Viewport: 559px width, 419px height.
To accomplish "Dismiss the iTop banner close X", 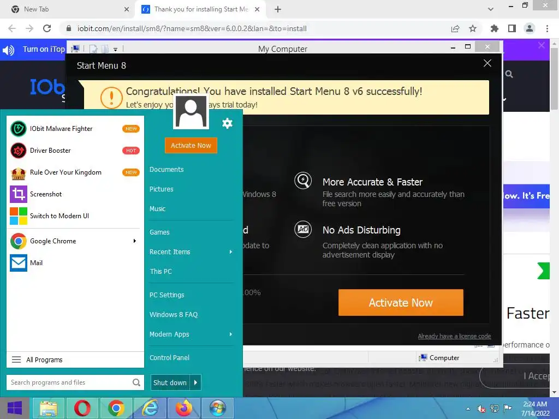I will click(x=542, y=45).
